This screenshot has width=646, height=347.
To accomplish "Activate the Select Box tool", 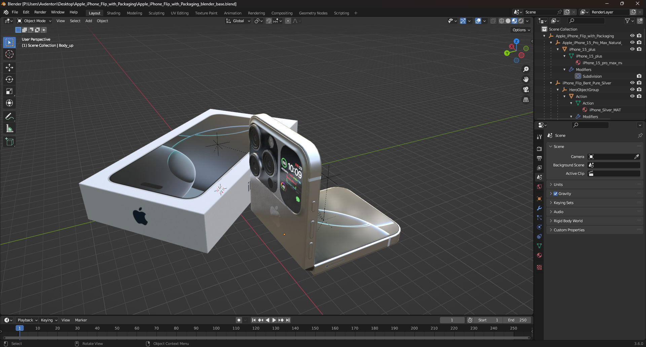I will 9,42.
